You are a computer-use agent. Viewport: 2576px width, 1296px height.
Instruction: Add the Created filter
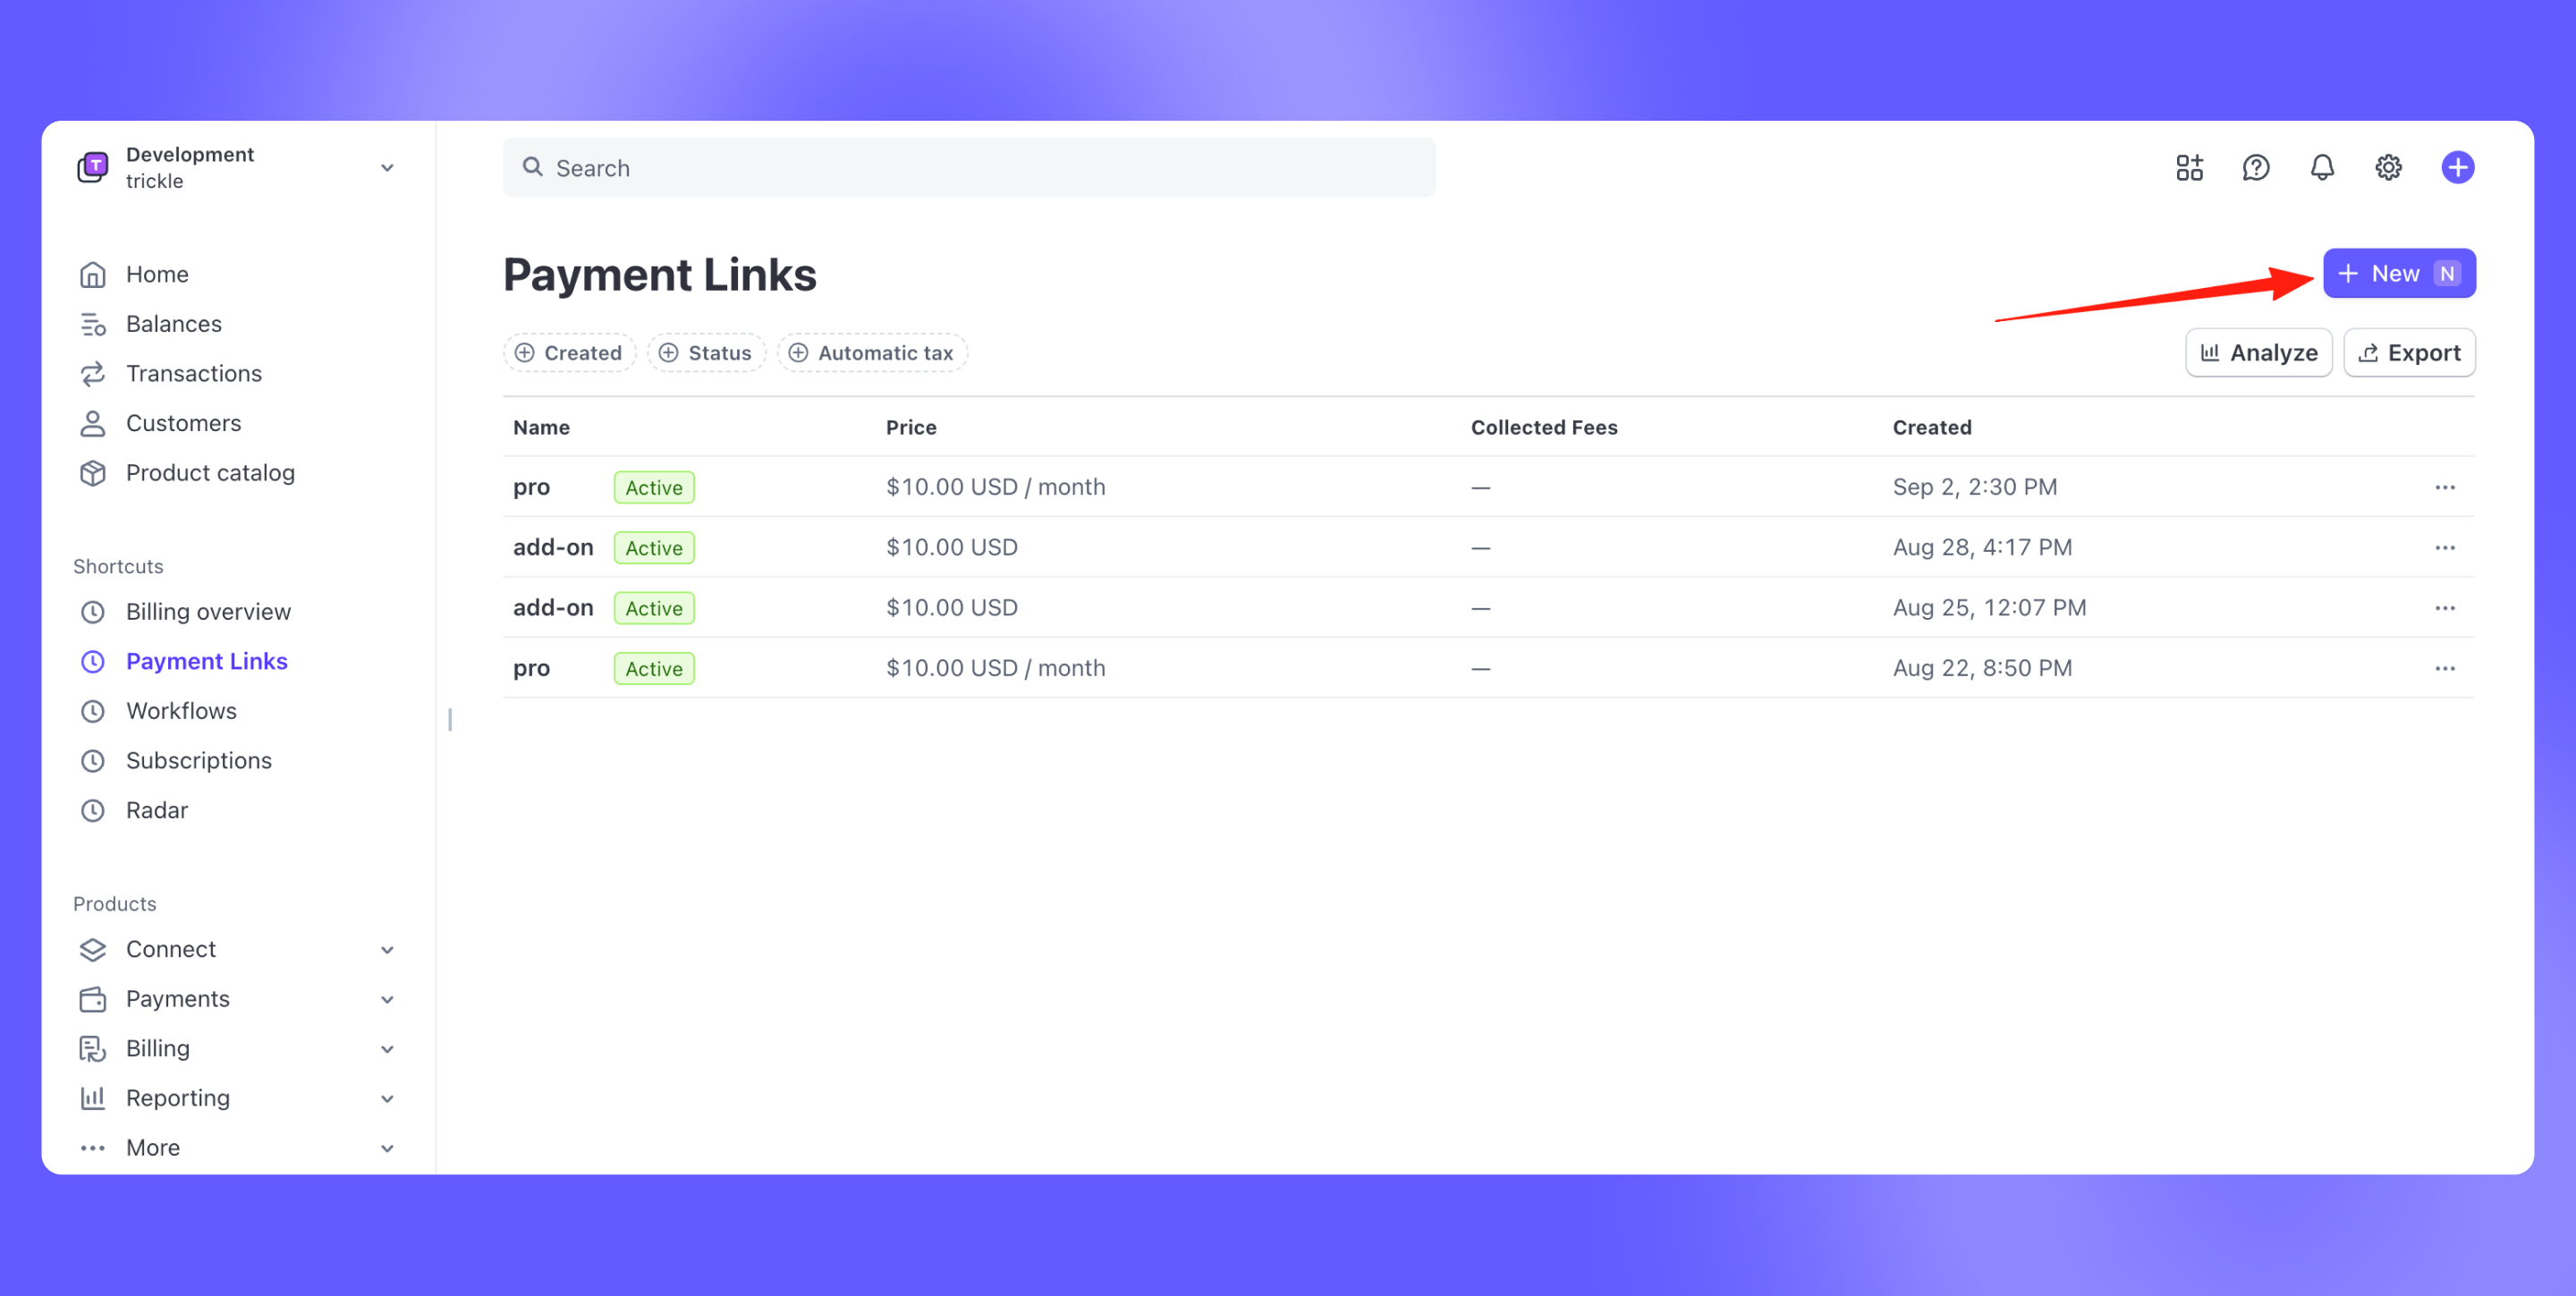click(569, 353)
